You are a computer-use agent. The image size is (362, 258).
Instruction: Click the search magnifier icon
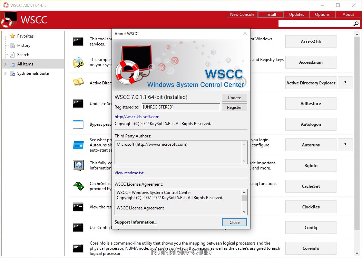tap(356, 24)
